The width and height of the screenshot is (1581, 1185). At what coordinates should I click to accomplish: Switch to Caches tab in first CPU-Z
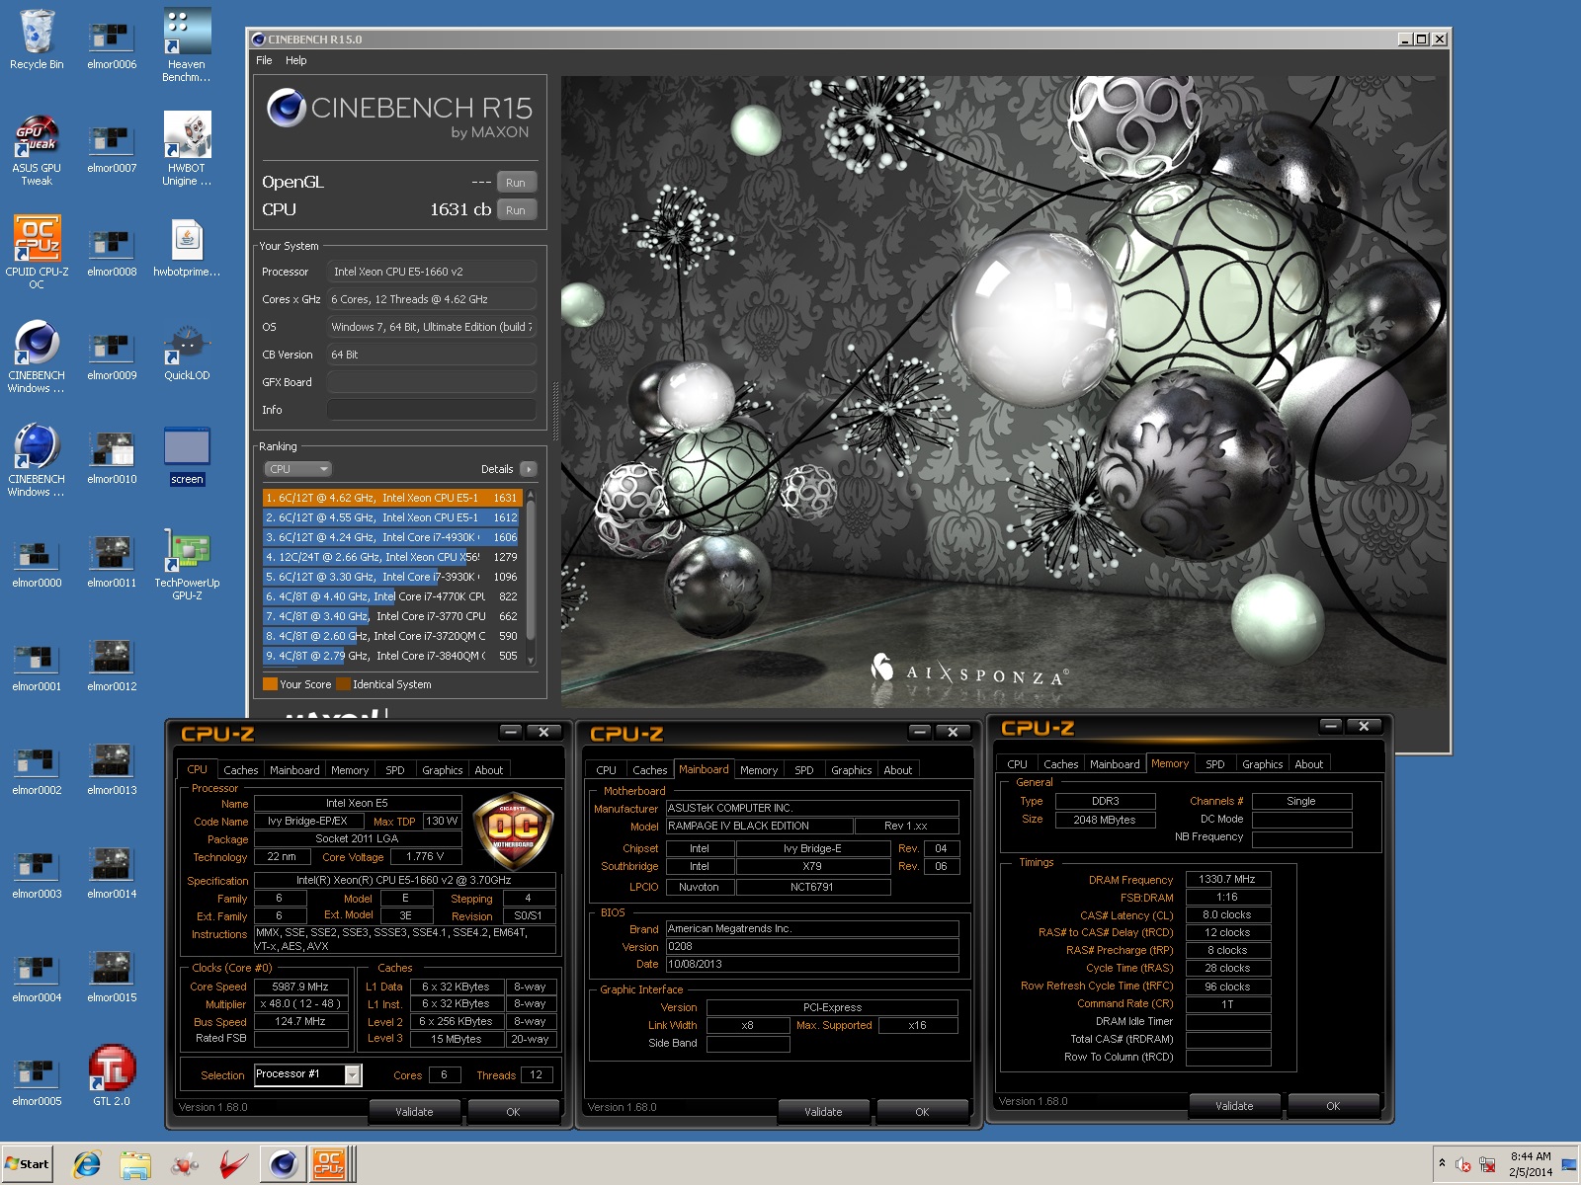(x=240, y=770)
